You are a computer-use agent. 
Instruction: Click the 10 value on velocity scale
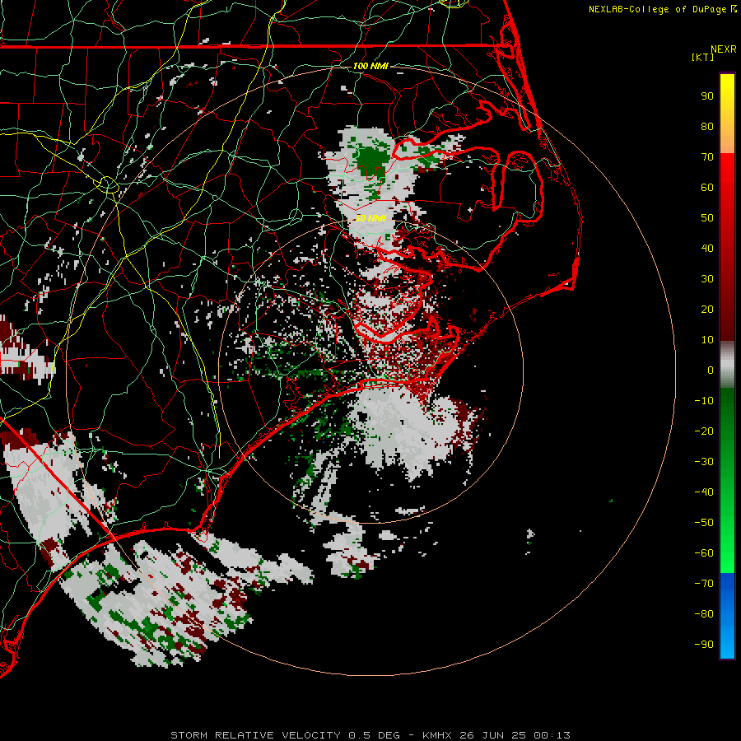[x=707, y=340]
